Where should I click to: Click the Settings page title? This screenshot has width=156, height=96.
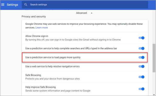(x=13, y=5)
